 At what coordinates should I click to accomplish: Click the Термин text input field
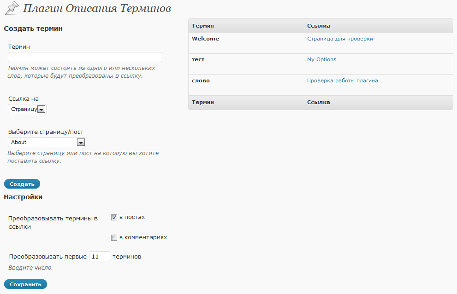(85, 57)
